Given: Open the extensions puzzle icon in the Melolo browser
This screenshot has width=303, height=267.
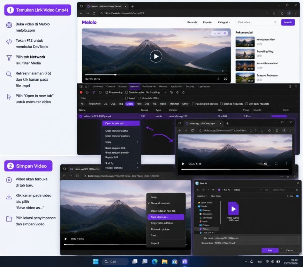Looking at the screenshot, I should pyautogui.click(x=282, y=13).
